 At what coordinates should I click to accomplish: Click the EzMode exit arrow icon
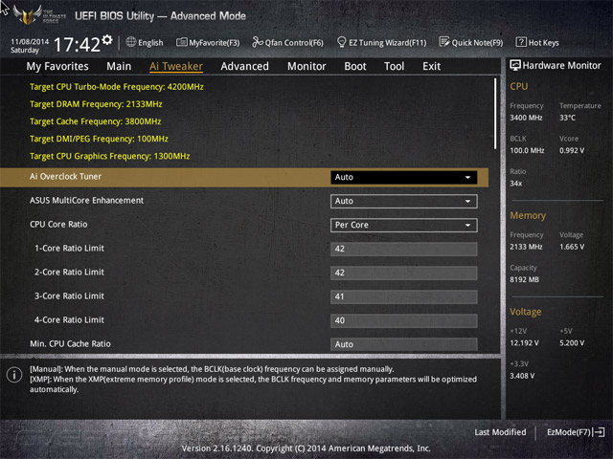600,432
